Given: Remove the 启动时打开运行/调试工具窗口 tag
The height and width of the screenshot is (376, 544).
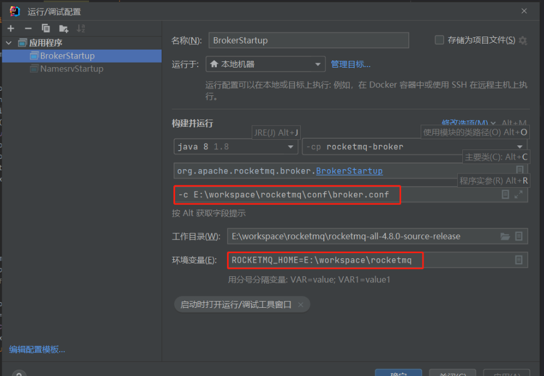Looking at the screenshot, I should 301,305.
